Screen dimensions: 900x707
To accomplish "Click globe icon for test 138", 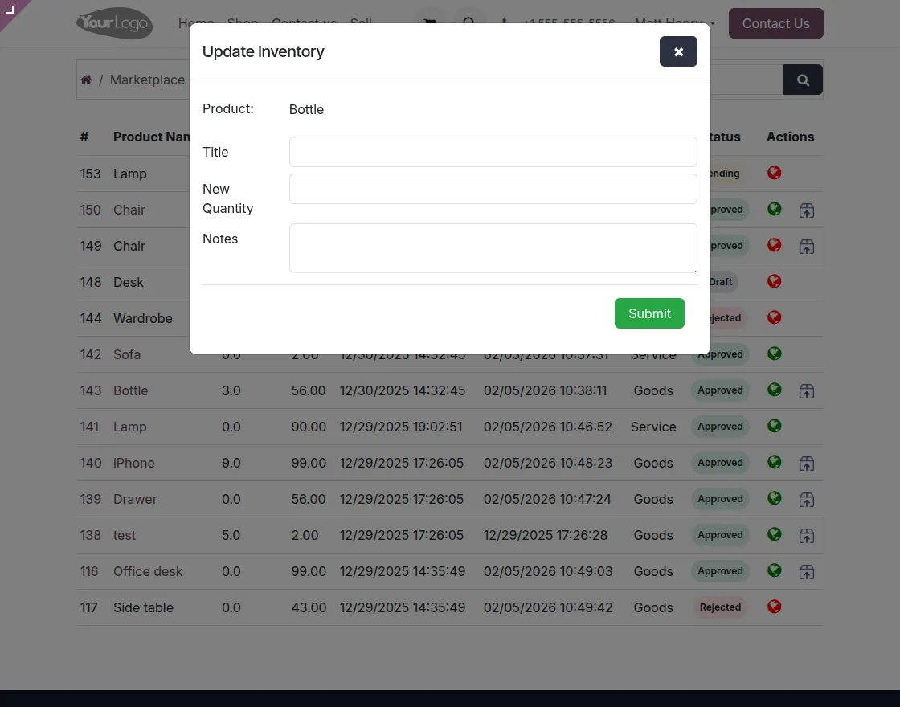I will coord(775,534).
